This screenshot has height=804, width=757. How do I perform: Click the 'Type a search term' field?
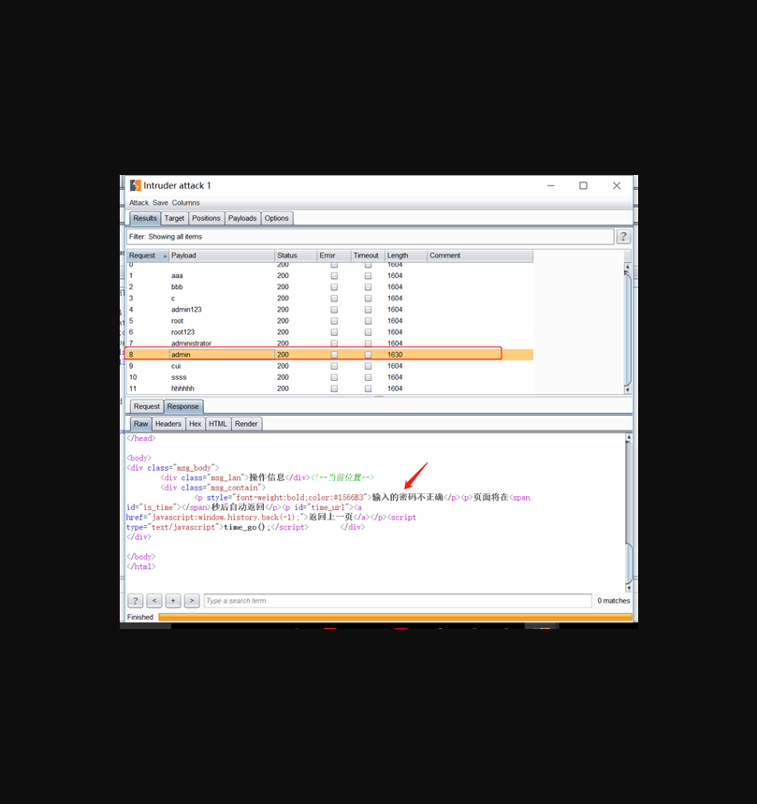[398, 601]
